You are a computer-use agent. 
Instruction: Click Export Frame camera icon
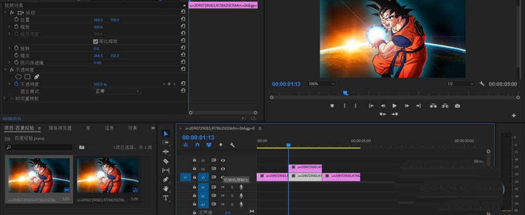pos(457,105)
